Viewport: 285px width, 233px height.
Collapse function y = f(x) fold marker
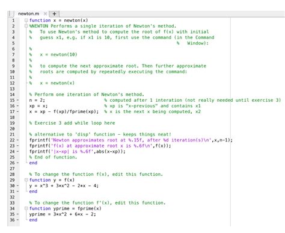tap(26, 180)
